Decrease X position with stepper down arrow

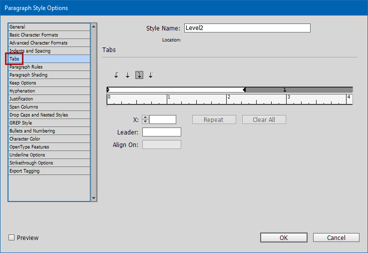(145, 121)
